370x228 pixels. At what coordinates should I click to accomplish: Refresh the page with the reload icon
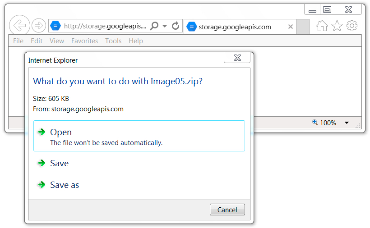(x=176, y=26)
